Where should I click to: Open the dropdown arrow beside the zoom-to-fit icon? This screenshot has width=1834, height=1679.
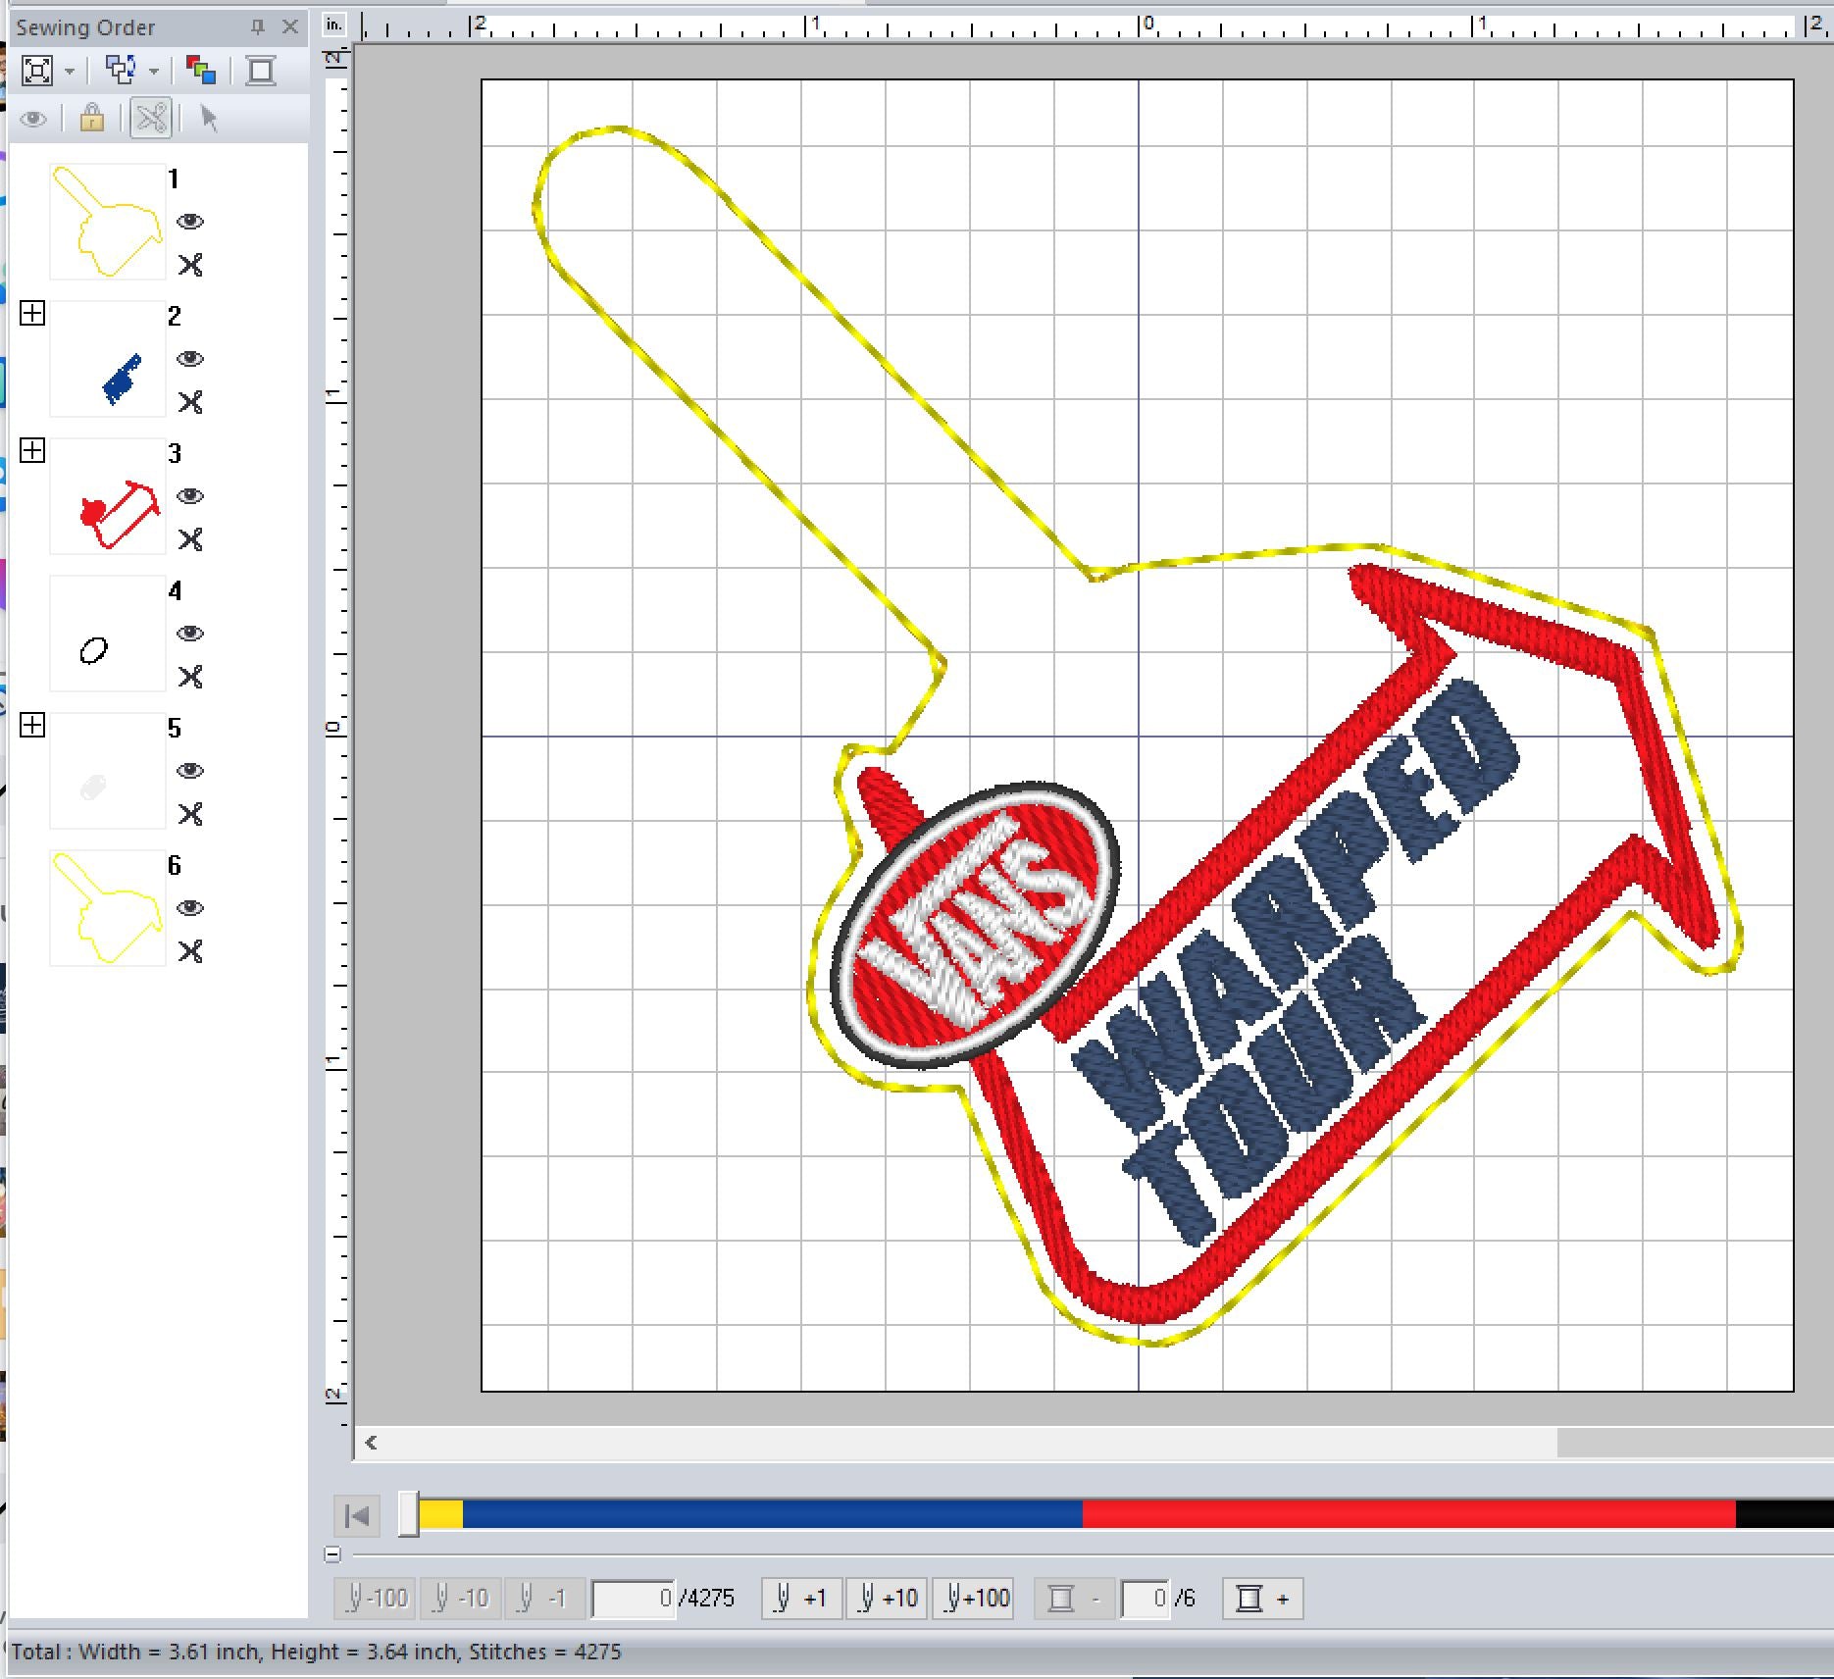click(x=70, y=71)
